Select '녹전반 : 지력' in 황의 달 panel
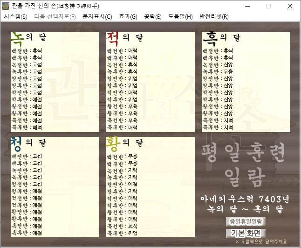Viewport: 301px width, 248px height. click(x=122, y=170)
